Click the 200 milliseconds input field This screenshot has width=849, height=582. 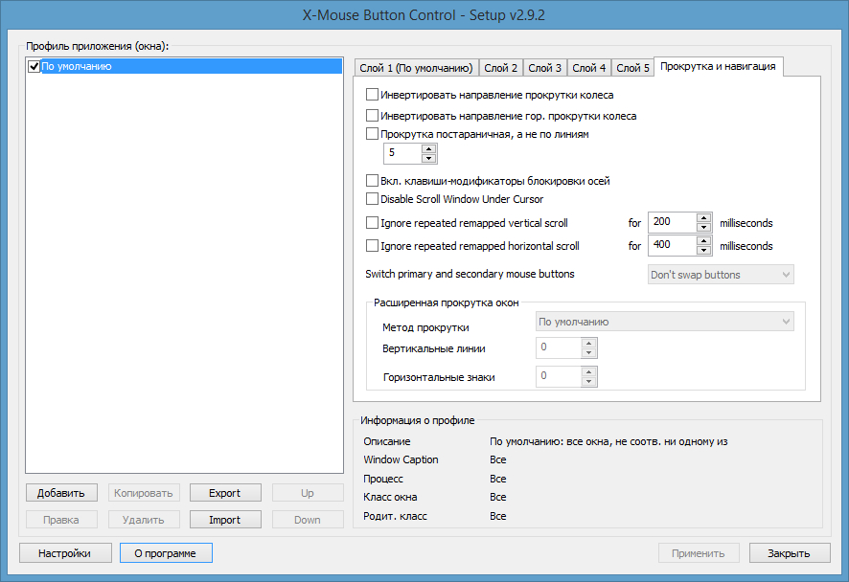coord(671,222)
